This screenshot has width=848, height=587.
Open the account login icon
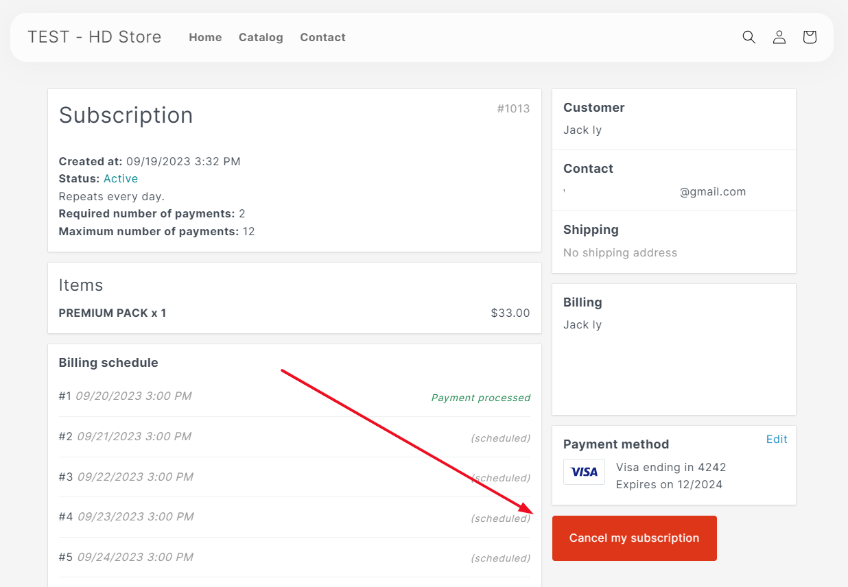pos(779,37)
